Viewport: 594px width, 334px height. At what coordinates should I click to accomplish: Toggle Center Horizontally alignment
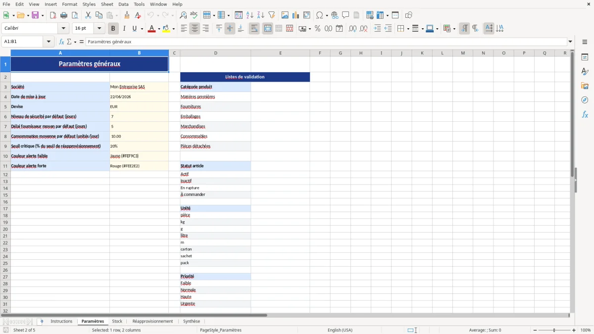[195, 29]
